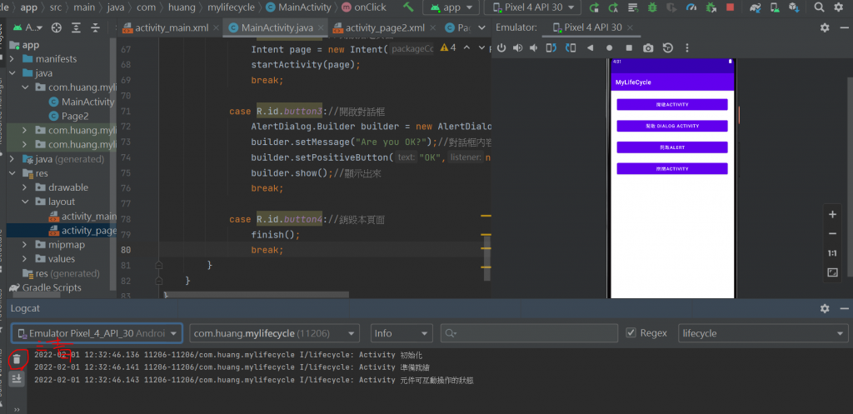This screenshot has height=414, width=853.
Task: Click Attach Debugger to Android Process icon
Action: click(x=711, y=7)
